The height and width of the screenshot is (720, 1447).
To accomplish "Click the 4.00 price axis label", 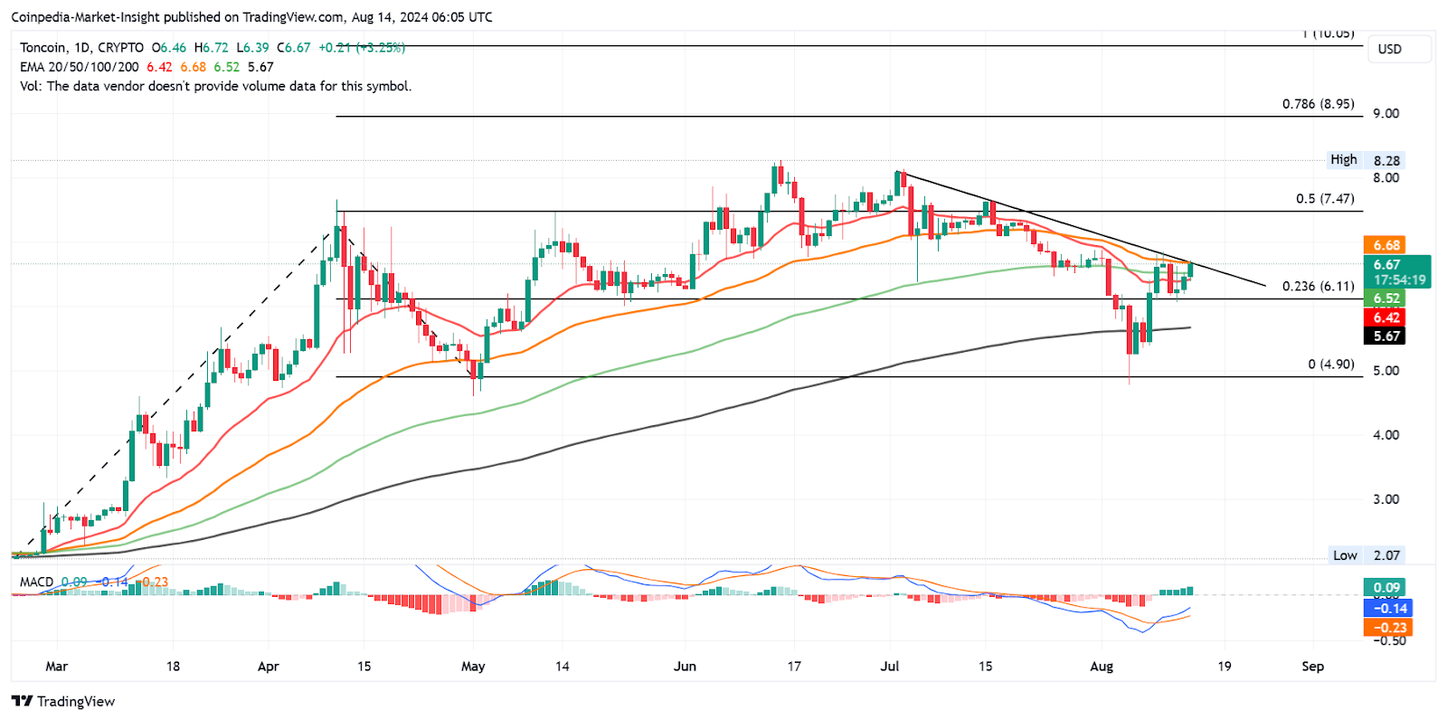I will click(x=1386, y=435).
